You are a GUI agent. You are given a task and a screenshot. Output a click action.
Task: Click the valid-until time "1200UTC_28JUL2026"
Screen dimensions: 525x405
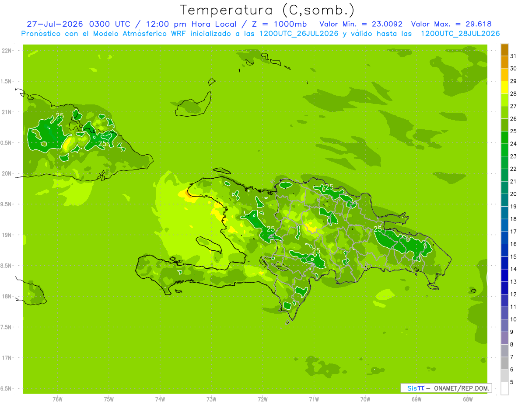click(x=460, y=34)
